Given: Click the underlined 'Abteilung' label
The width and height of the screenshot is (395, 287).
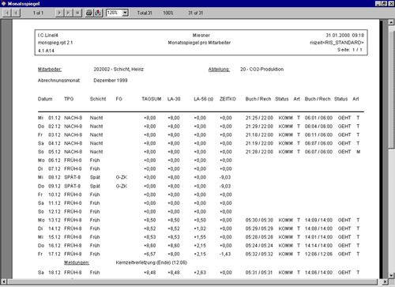Looking at the screenshot, I should tap(219, 70).
